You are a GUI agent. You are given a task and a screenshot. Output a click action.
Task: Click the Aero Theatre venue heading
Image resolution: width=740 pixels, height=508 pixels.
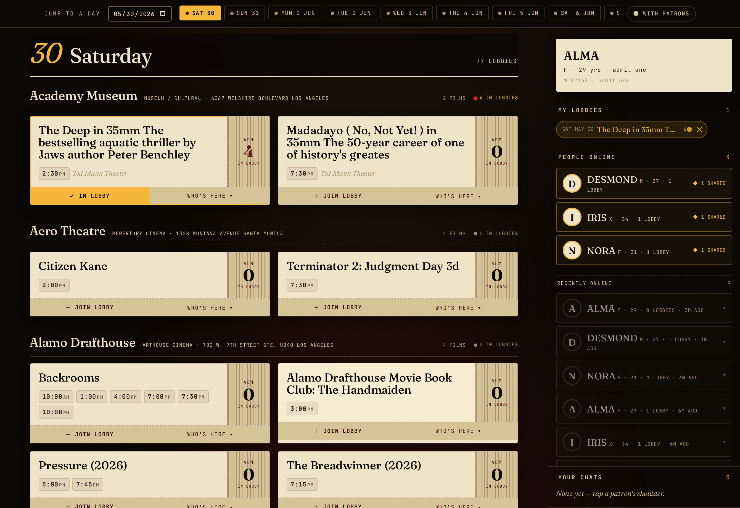(x=67, y=231)
